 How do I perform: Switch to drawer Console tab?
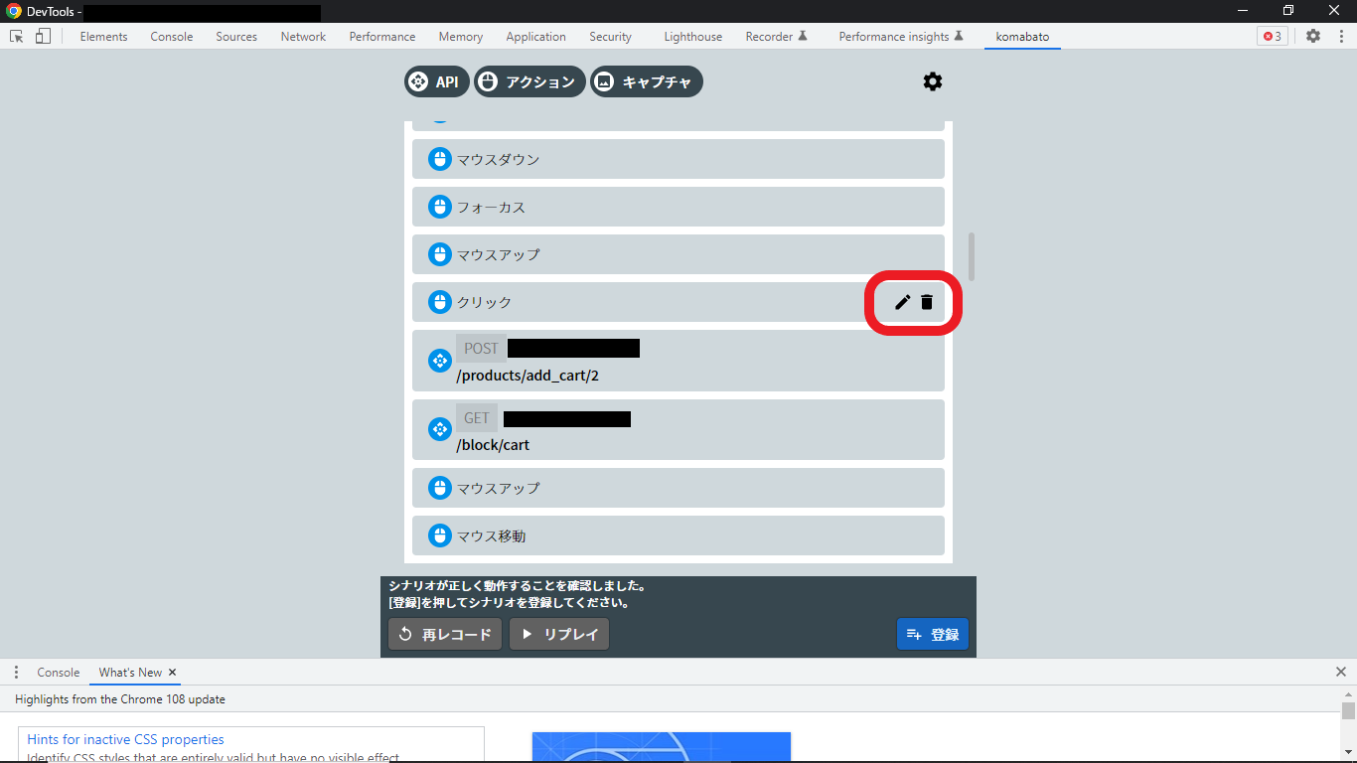pos(59,673)
